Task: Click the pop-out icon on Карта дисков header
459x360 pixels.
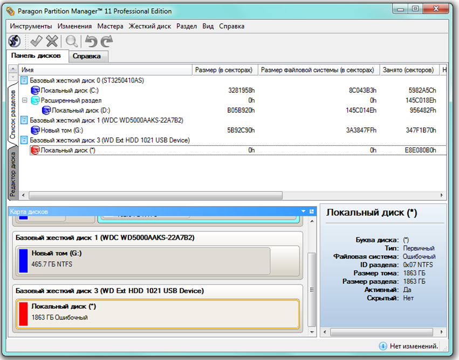Action: click(x=312, y=211)
